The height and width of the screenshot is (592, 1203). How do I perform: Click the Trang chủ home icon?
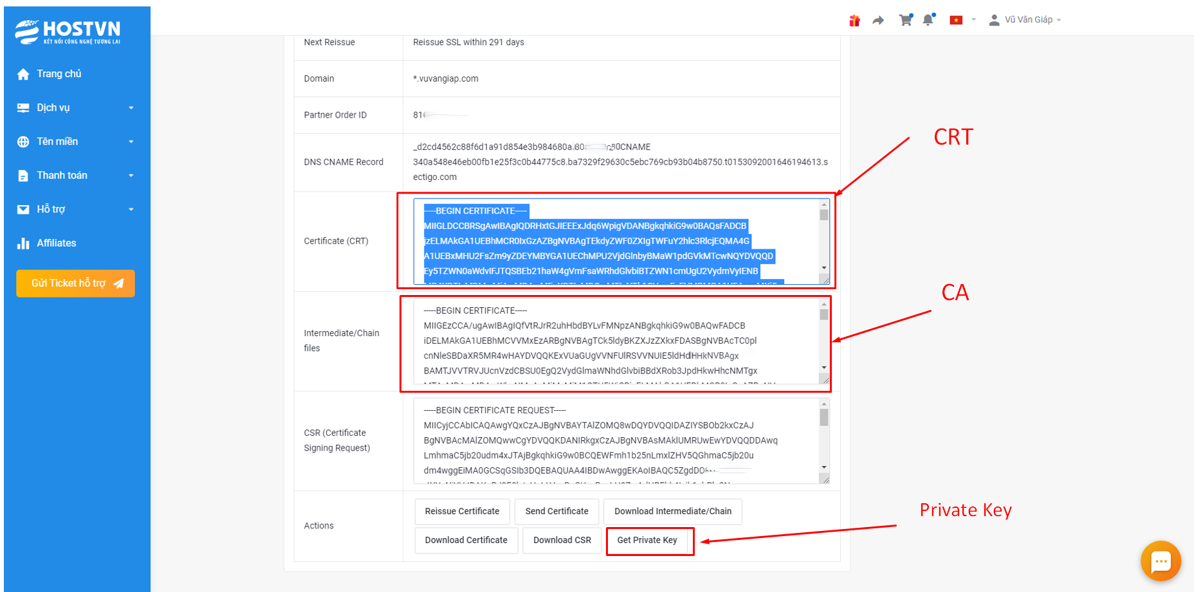click(23, 74)
